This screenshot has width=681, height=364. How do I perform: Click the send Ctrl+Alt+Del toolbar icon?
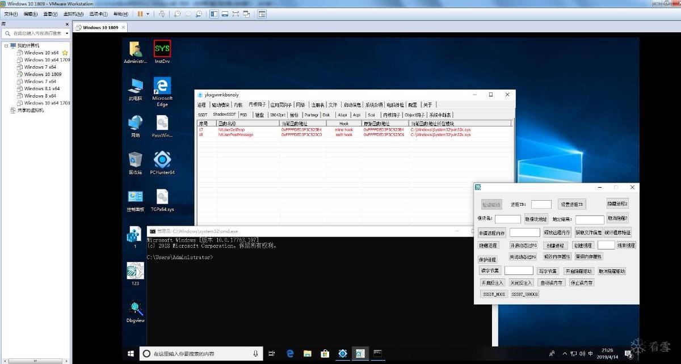[162, 14]
